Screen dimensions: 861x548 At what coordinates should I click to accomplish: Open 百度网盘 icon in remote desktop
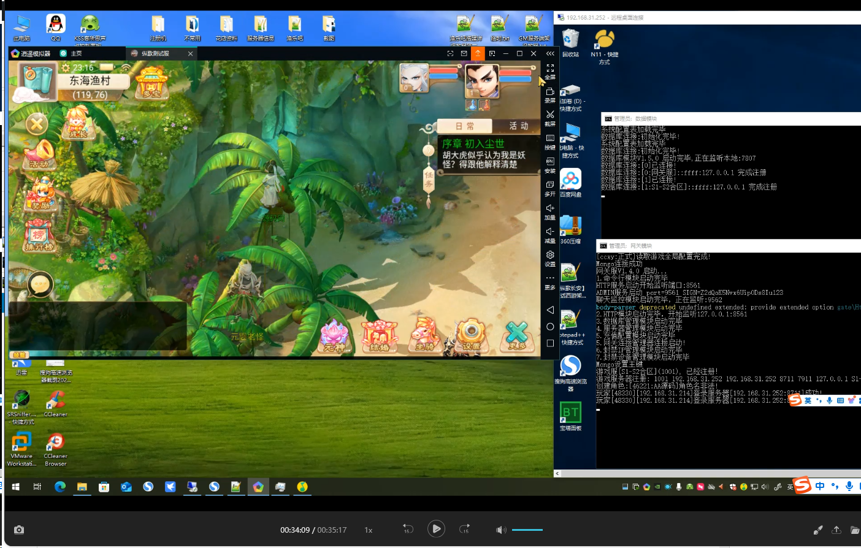(570, 183)
